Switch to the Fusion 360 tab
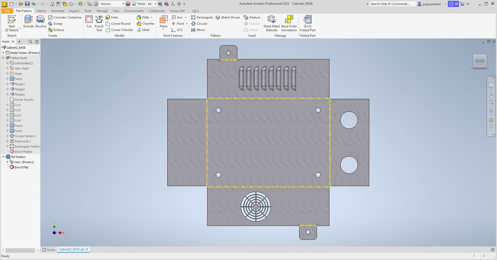 click(x=177, y=11)
